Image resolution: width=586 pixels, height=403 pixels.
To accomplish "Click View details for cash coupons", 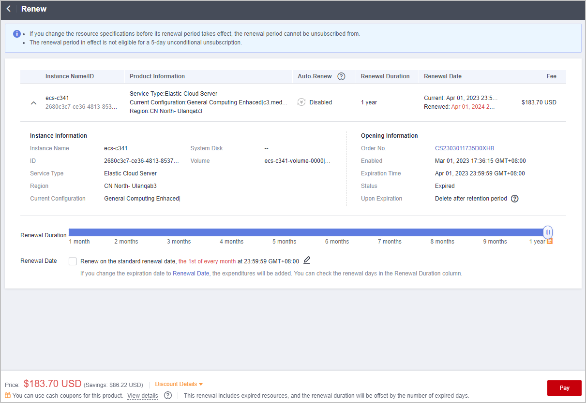I will pyautogui.click(x=142, y=396).
